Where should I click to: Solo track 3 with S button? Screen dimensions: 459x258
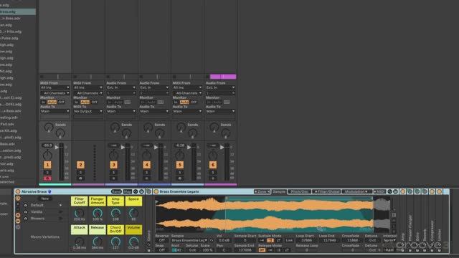tap(113, 173)
